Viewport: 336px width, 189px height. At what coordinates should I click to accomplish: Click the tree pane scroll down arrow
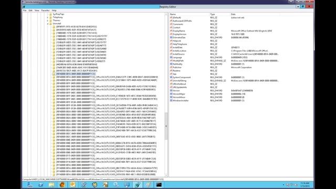pos(166,175)
